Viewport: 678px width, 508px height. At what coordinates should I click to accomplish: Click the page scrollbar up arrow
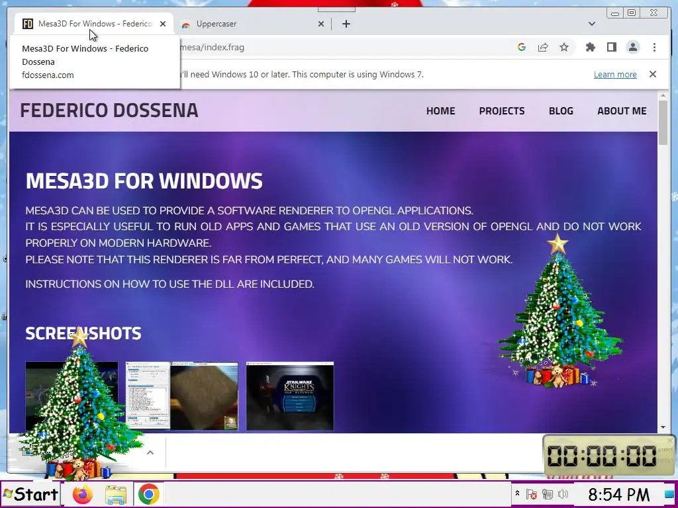[663, 95]
